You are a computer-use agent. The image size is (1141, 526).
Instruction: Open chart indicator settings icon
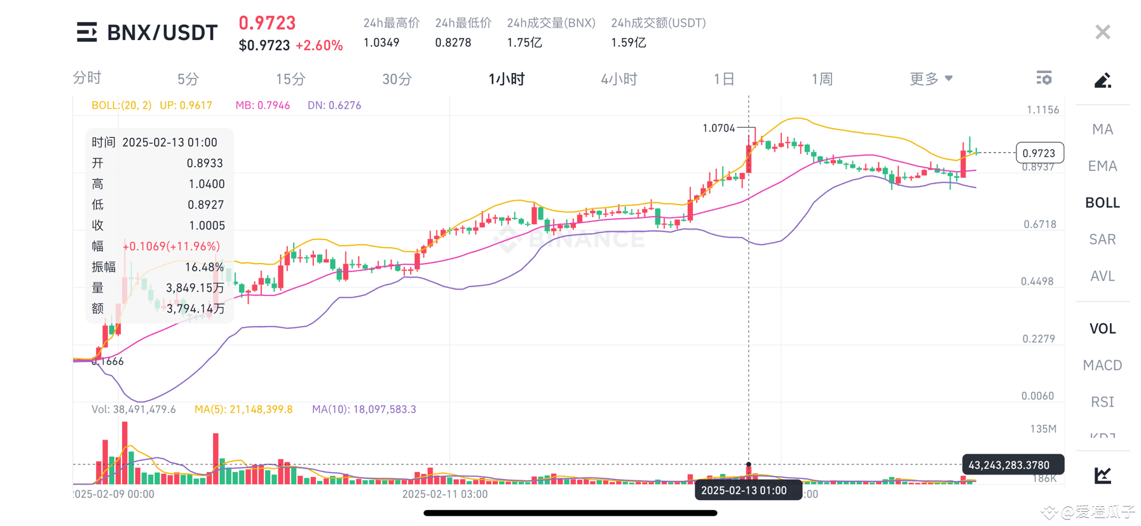pyautogui.click(x=1044, y=78)
